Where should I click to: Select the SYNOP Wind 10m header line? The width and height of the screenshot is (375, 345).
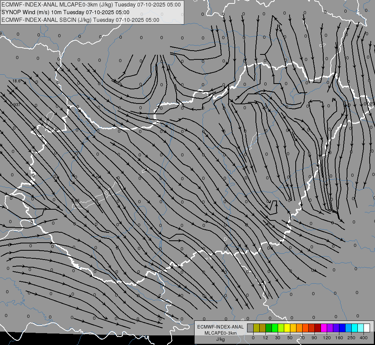66,12
